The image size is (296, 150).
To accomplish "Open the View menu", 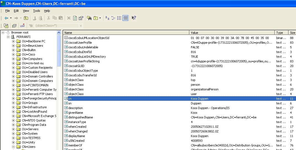I will coord(26,11).
